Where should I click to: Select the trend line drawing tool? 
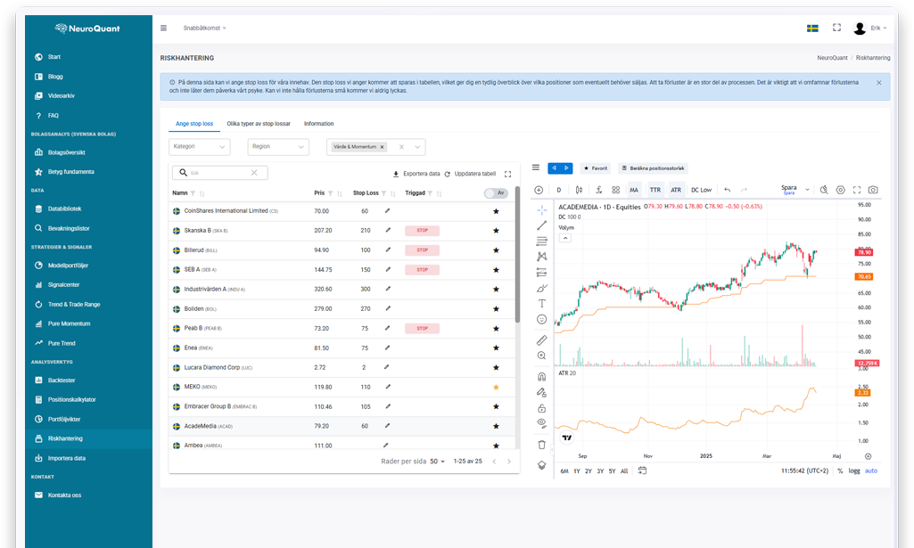tap(541, 225)
